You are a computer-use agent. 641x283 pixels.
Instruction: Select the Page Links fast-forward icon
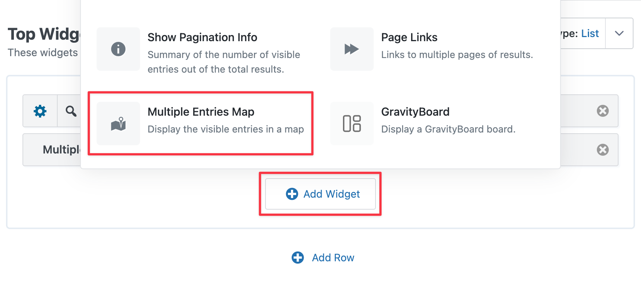pyautogui.click(x=351, y=49)
